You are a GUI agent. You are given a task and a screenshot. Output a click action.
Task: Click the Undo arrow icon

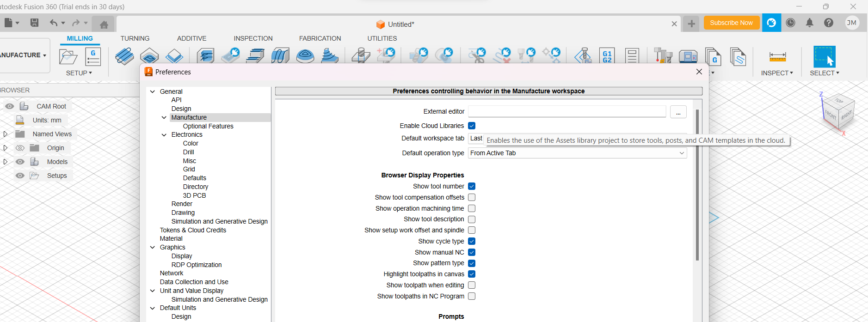click(54, 23)
